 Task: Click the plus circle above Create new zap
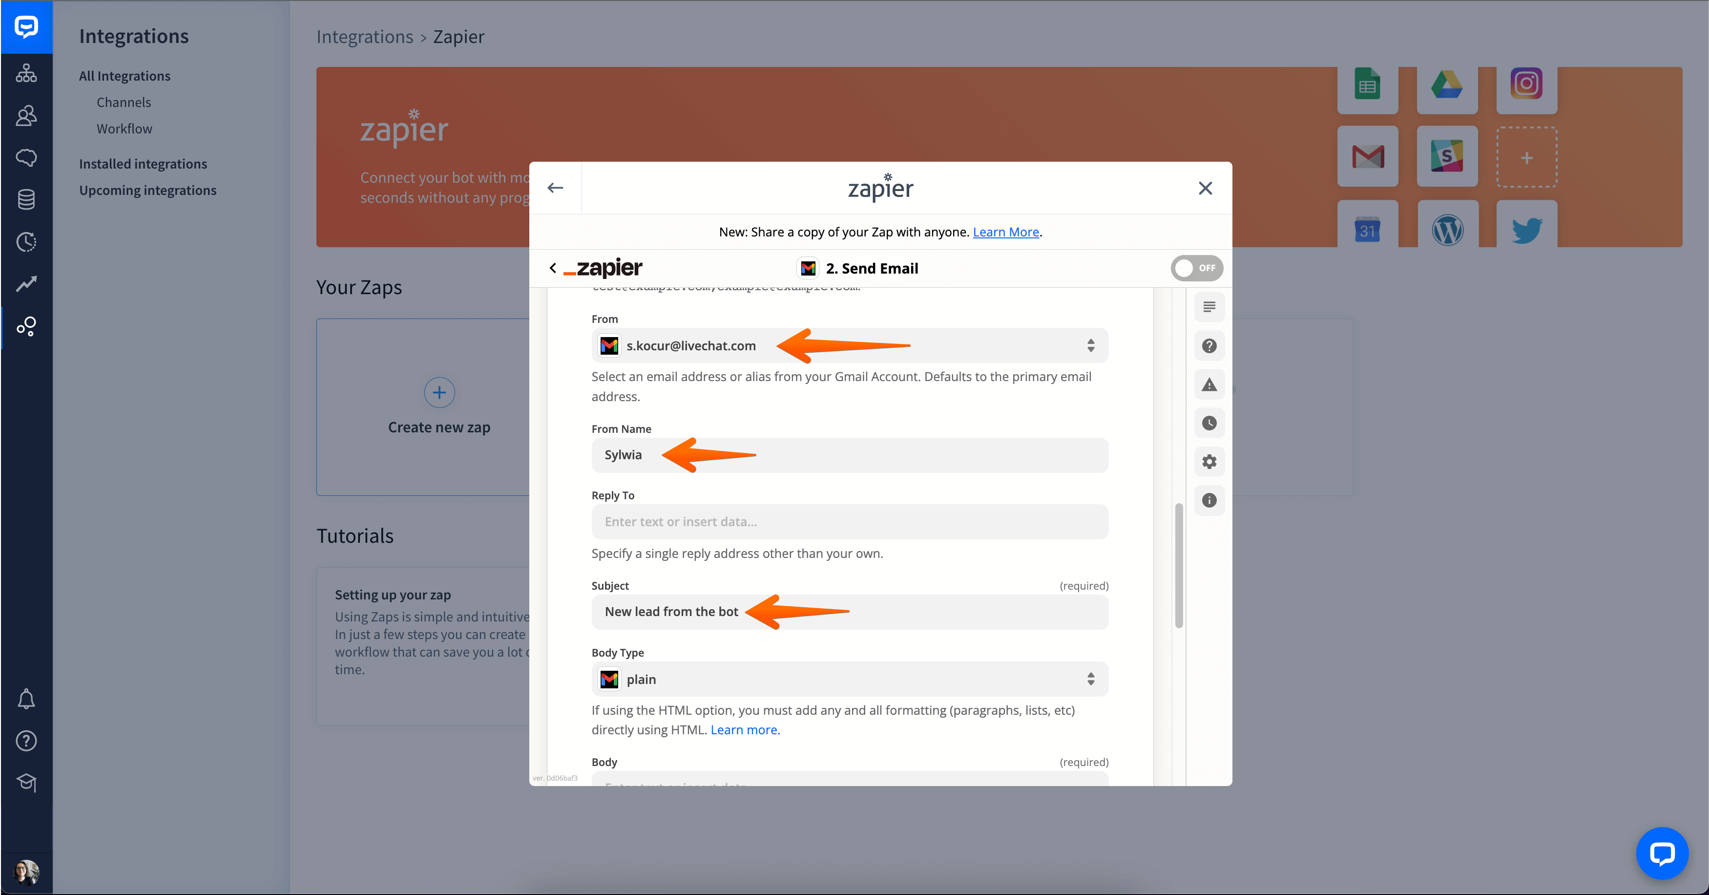[x=439, y=392]
